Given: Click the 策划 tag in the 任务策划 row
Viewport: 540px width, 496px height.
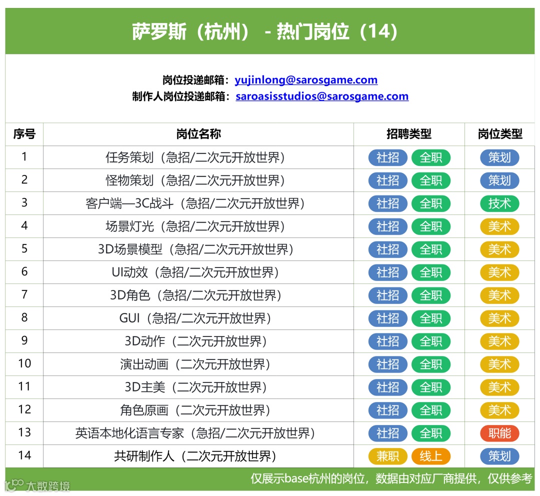Looking at the screenshot, I should coord(499,158).
